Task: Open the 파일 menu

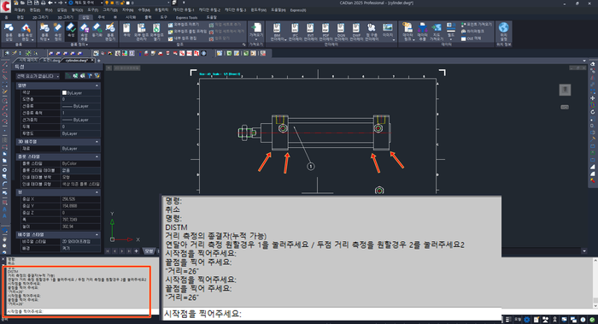Action: coord(19,10)
